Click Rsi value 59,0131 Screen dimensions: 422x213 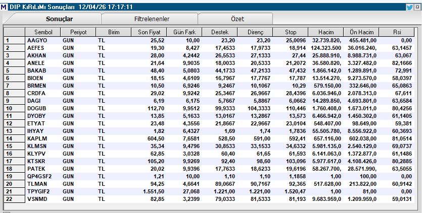(402, 199)
